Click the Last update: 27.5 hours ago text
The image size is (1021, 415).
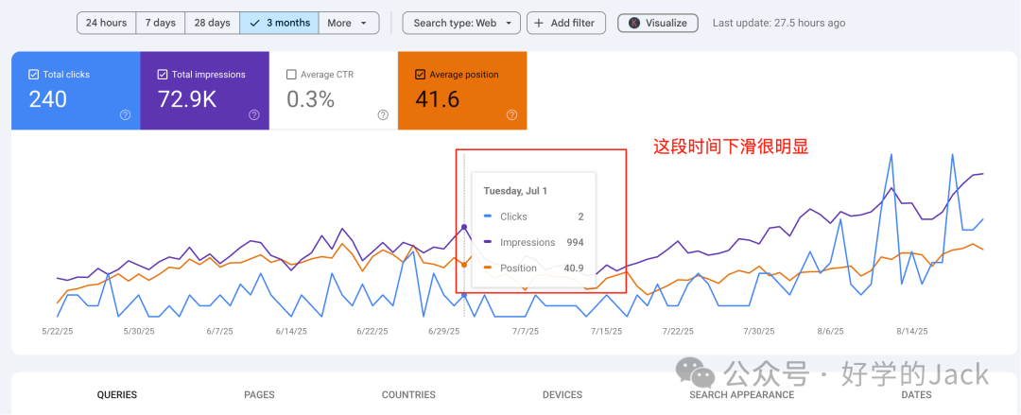(779, 23)
